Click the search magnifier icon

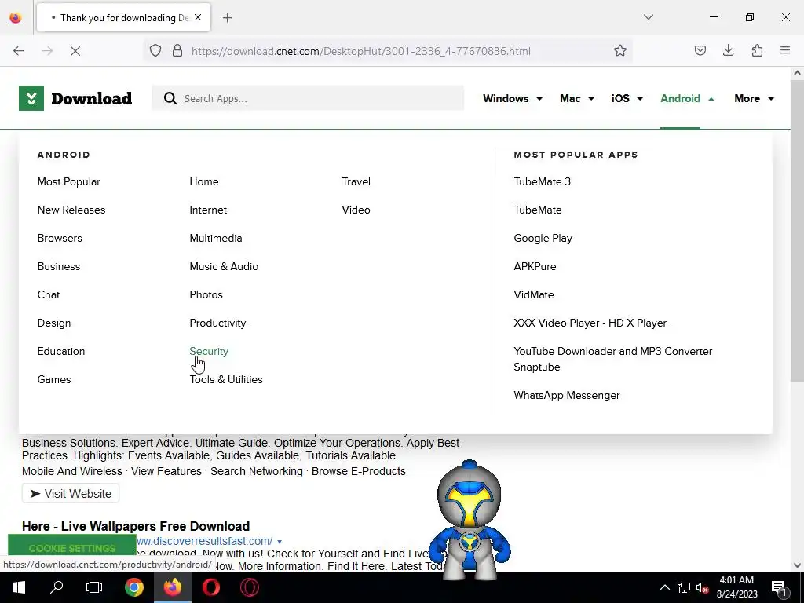click(170, 98)
